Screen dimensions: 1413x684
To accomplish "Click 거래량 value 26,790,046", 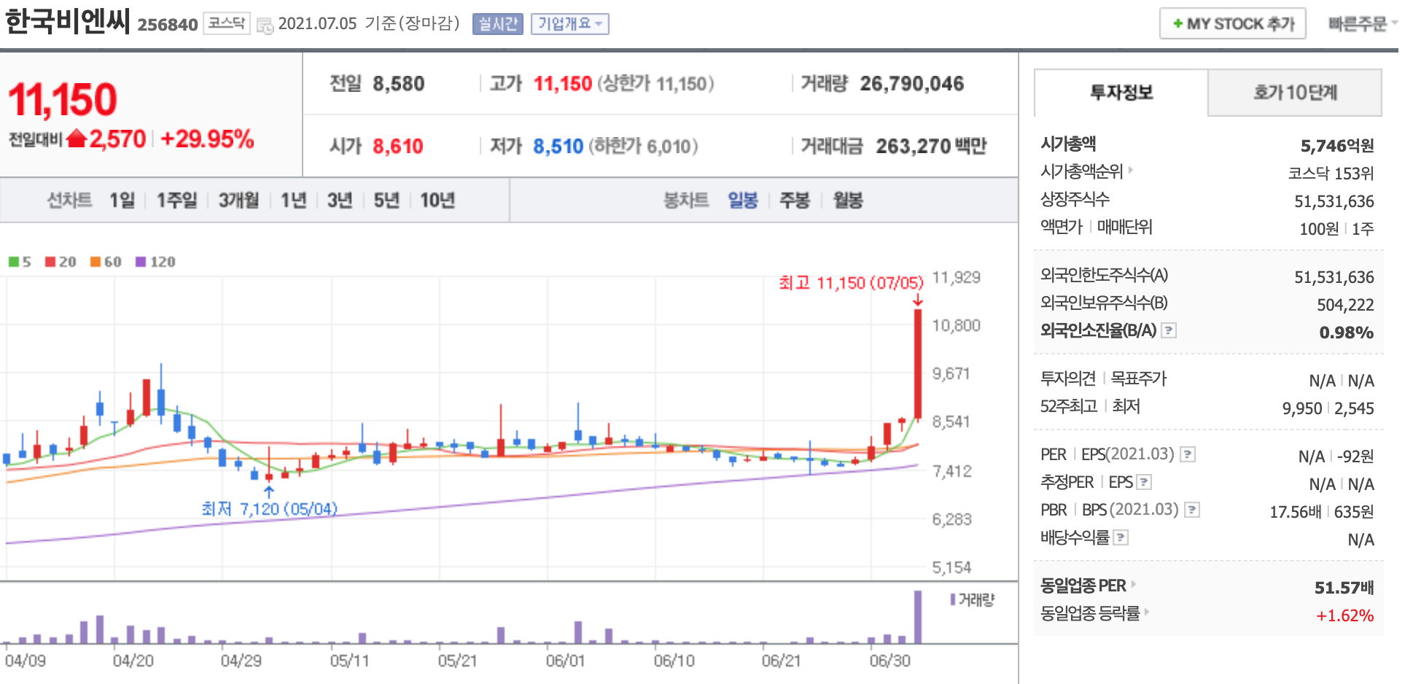I will [x=912, y=84].
